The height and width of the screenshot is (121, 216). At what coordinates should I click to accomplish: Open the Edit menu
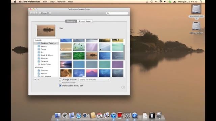coord(45,2)
